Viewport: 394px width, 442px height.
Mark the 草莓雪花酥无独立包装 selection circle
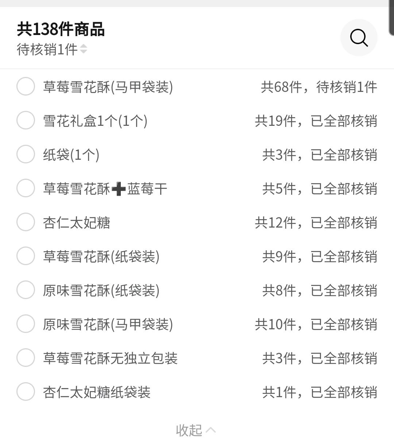coord(26,358)
